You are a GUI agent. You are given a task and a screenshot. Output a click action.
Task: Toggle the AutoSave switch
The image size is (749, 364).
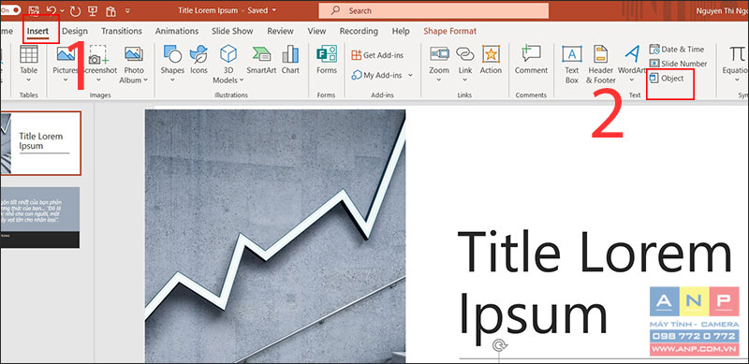click(9, 9)
